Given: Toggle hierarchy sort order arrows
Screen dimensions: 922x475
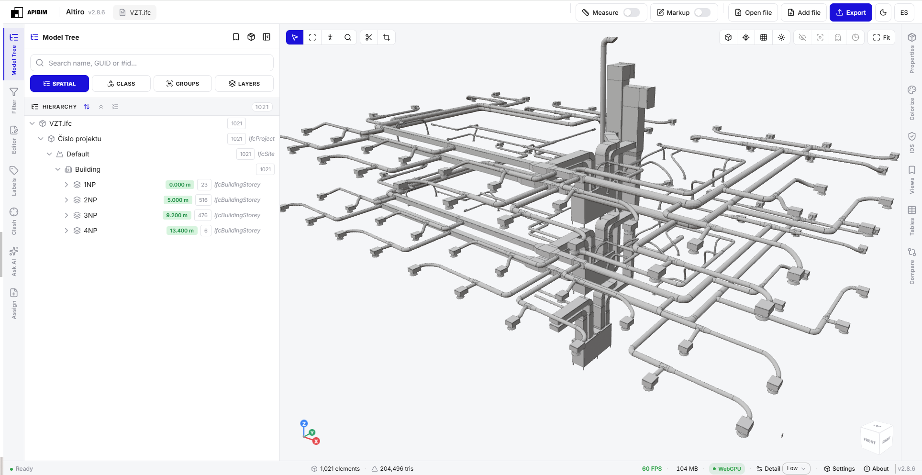Looking at the screenshot, I should (87, 107).
